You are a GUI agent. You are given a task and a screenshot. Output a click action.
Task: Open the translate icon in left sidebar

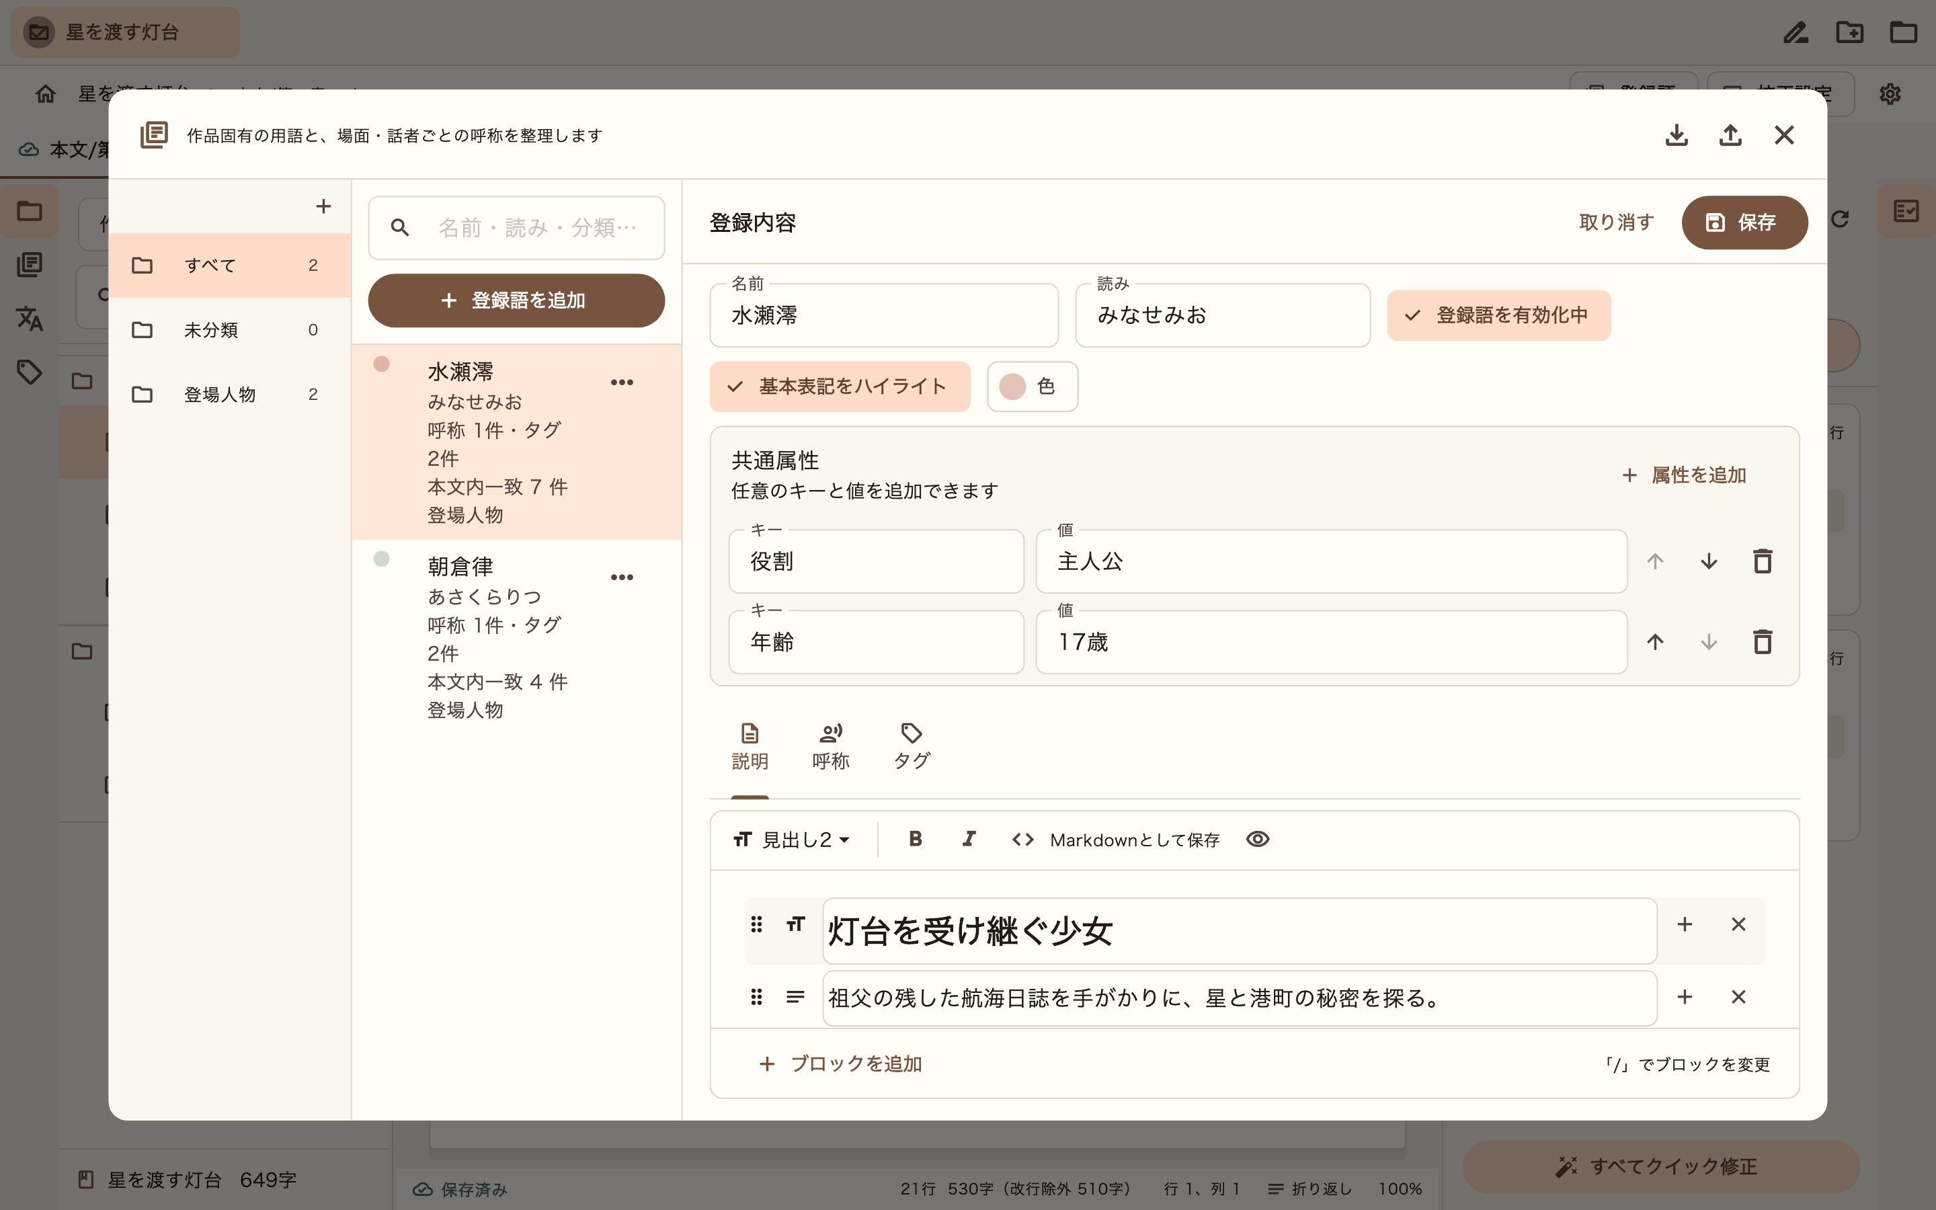click(30, 319)
